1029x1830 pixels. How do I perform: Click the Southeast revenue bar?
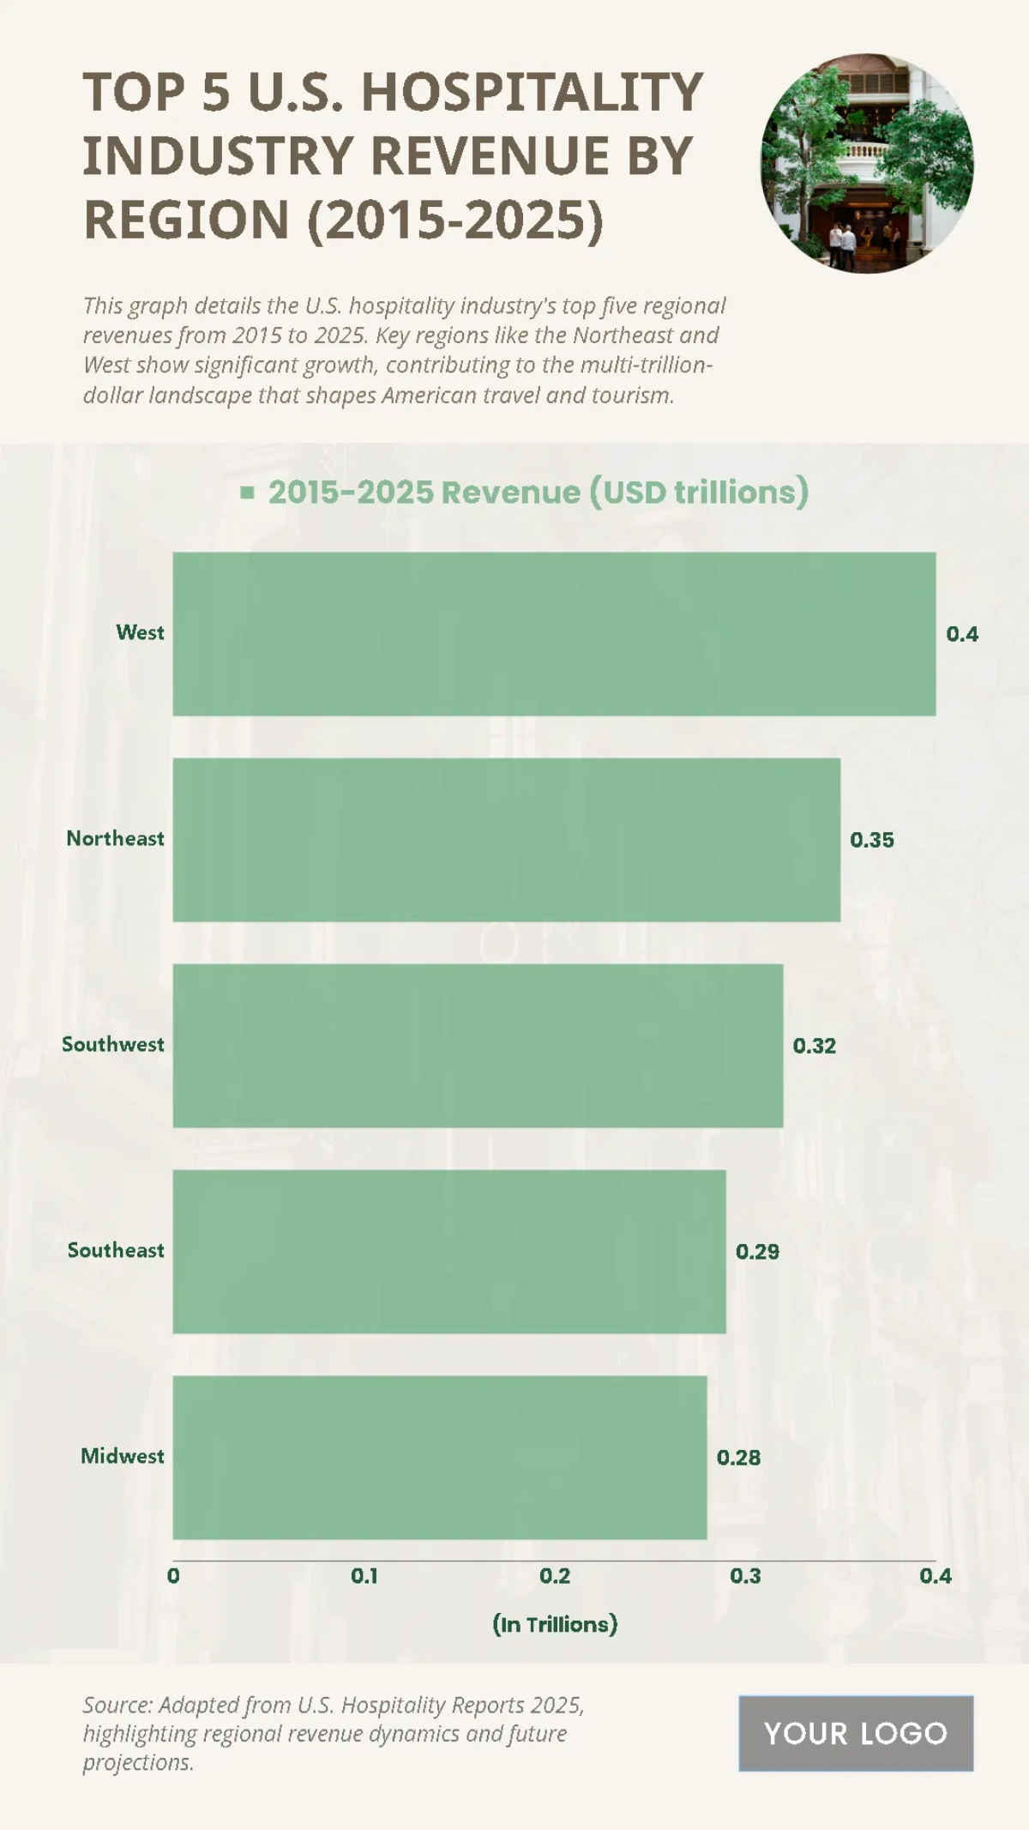click(x=449, y=1251)
